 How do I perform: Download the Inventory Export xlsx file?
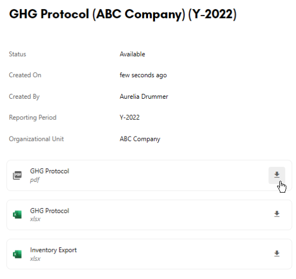[277, 254]
